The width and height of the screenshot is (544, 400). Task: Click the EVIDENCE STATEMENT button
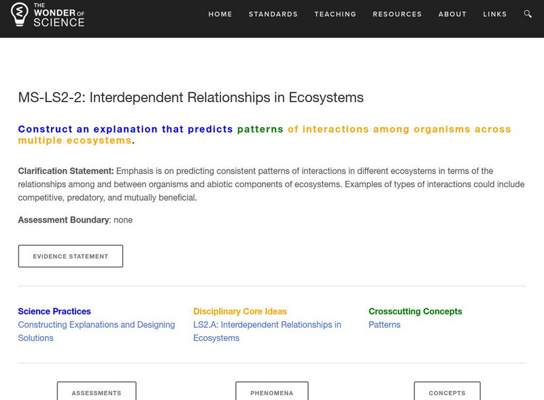pyautogui.click(x=70, y=256)
